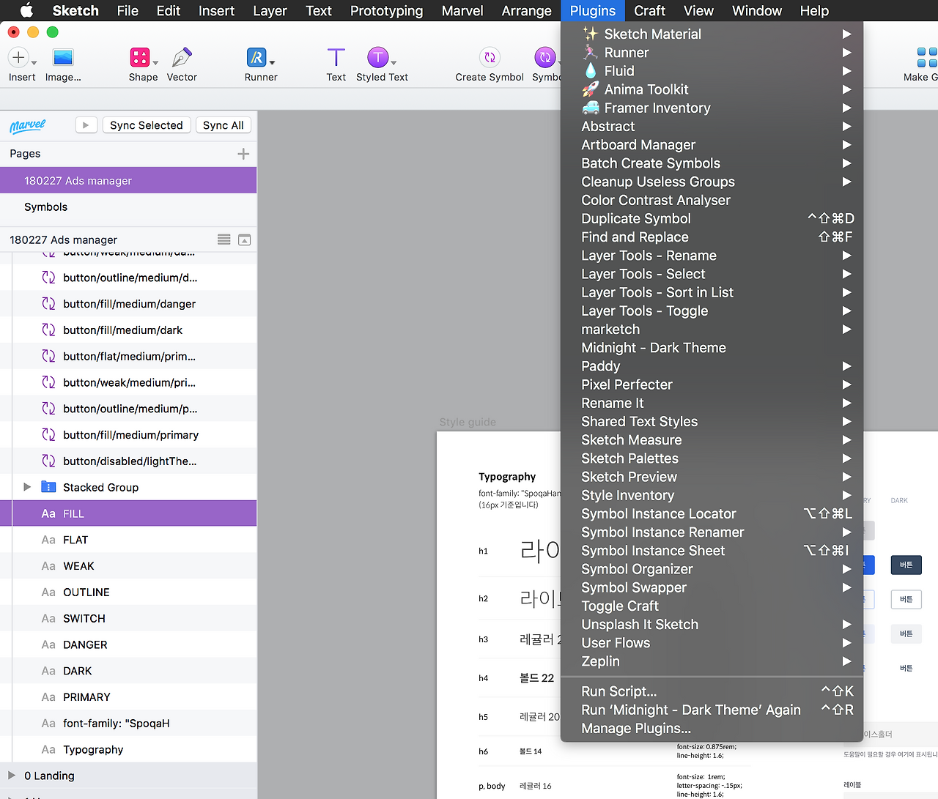Screen dimensions: 938x799
Task: Insert Styled Text from the toolbar
Action: coord(380,59)
